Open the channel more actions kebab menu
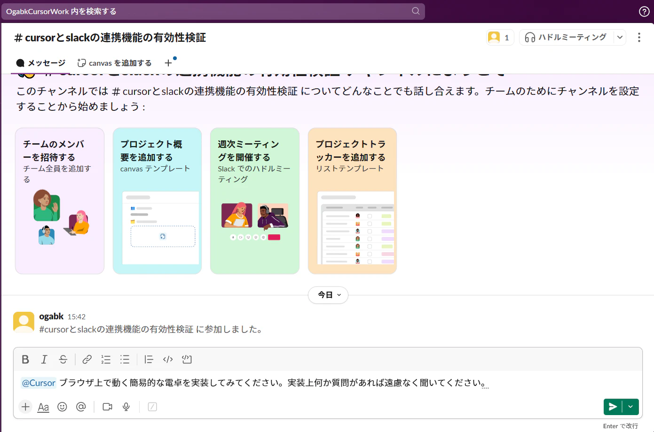This screenshot has height=432, width=654. click(x=639, y=37)
